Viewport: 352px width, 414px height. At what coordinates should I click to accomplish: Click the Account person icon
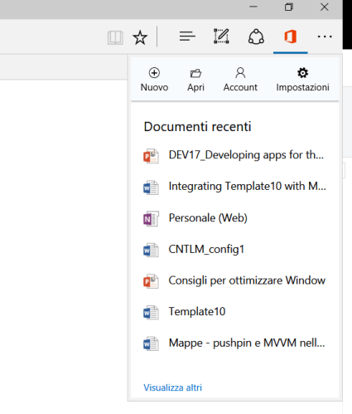[x=240, y=73]
